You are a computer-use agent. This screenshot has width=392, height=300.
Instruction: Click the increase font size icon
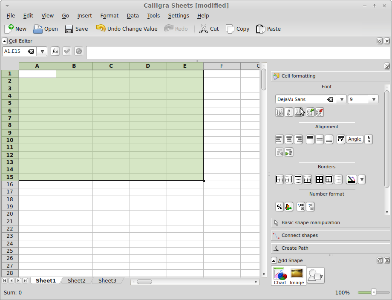click(310, 112)
